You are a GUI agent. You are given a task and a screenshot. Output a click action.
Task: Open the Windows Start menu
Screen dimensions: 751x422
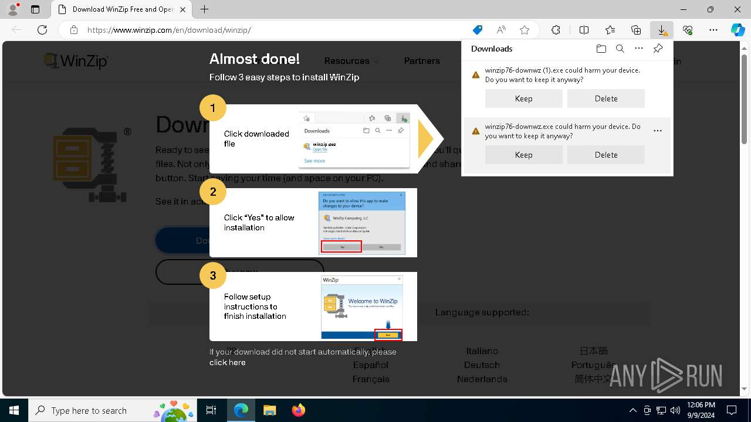(x=14, y=410)
